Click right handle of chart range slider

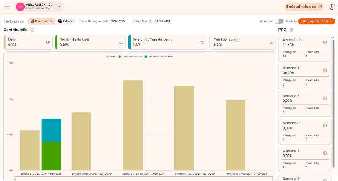[x=273, y=179]
